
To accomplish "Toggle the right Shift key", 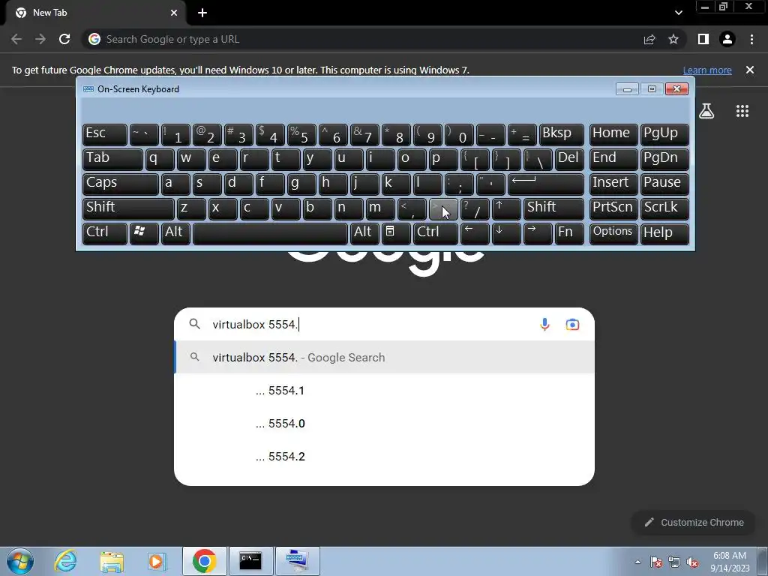I will [x=553, y=208].
